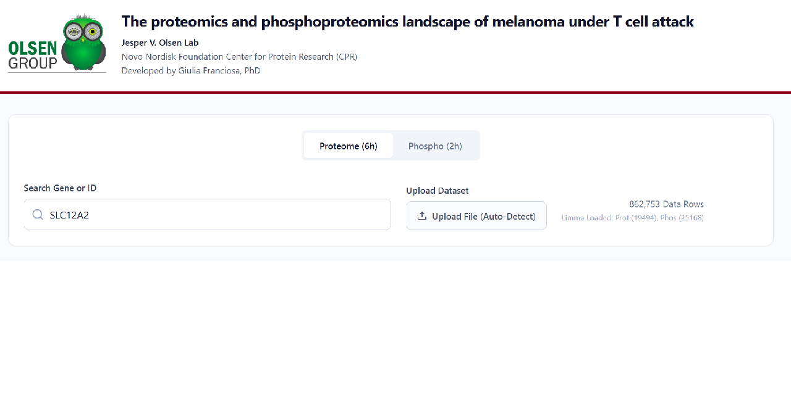This screenshot has width=791, height=395.
Task: Click the Phos (25168) count text
Action: click(x=683, y=217)
